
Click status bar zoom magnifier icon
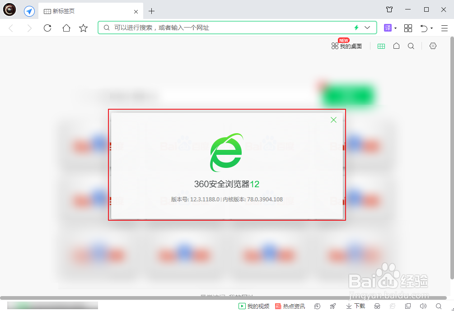pyautogui.click(x=439, y=306)
